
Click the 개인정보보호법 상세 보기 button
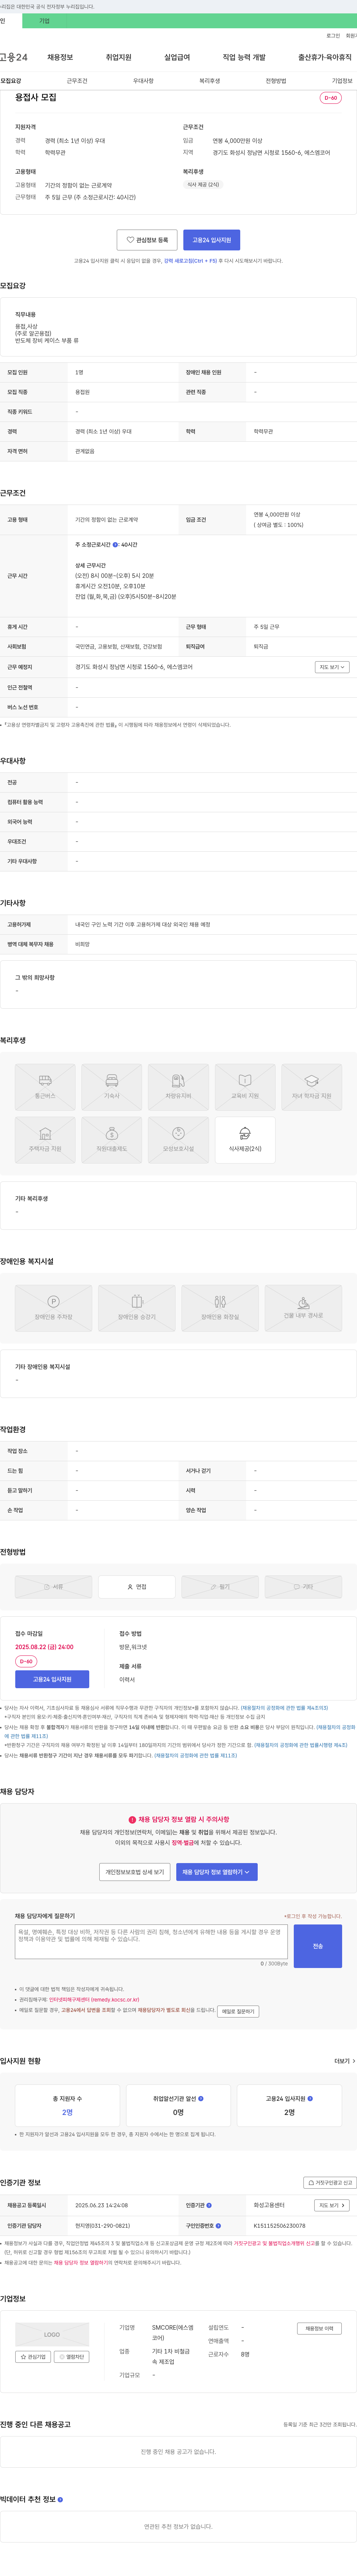point(135,1872)
